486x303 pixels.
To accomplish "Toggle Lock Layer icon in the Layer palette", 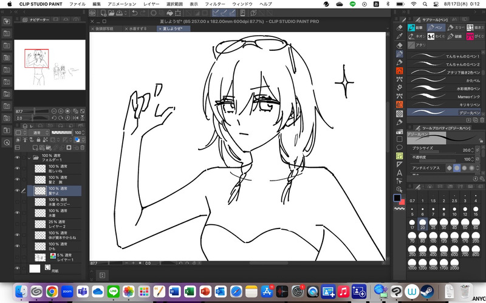I will [38, 140].
